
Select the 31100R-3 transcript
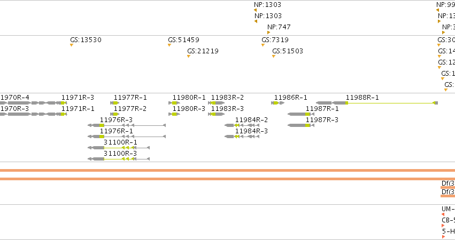(119, 159)
